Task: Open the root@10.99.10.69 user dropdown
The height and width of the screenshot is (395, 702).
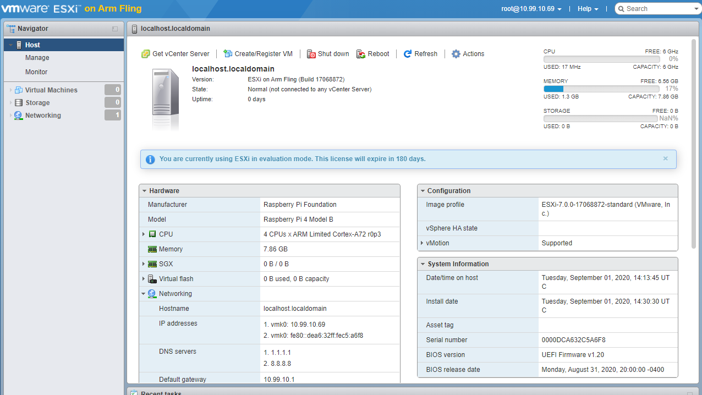Action: (x=531, y=9)
